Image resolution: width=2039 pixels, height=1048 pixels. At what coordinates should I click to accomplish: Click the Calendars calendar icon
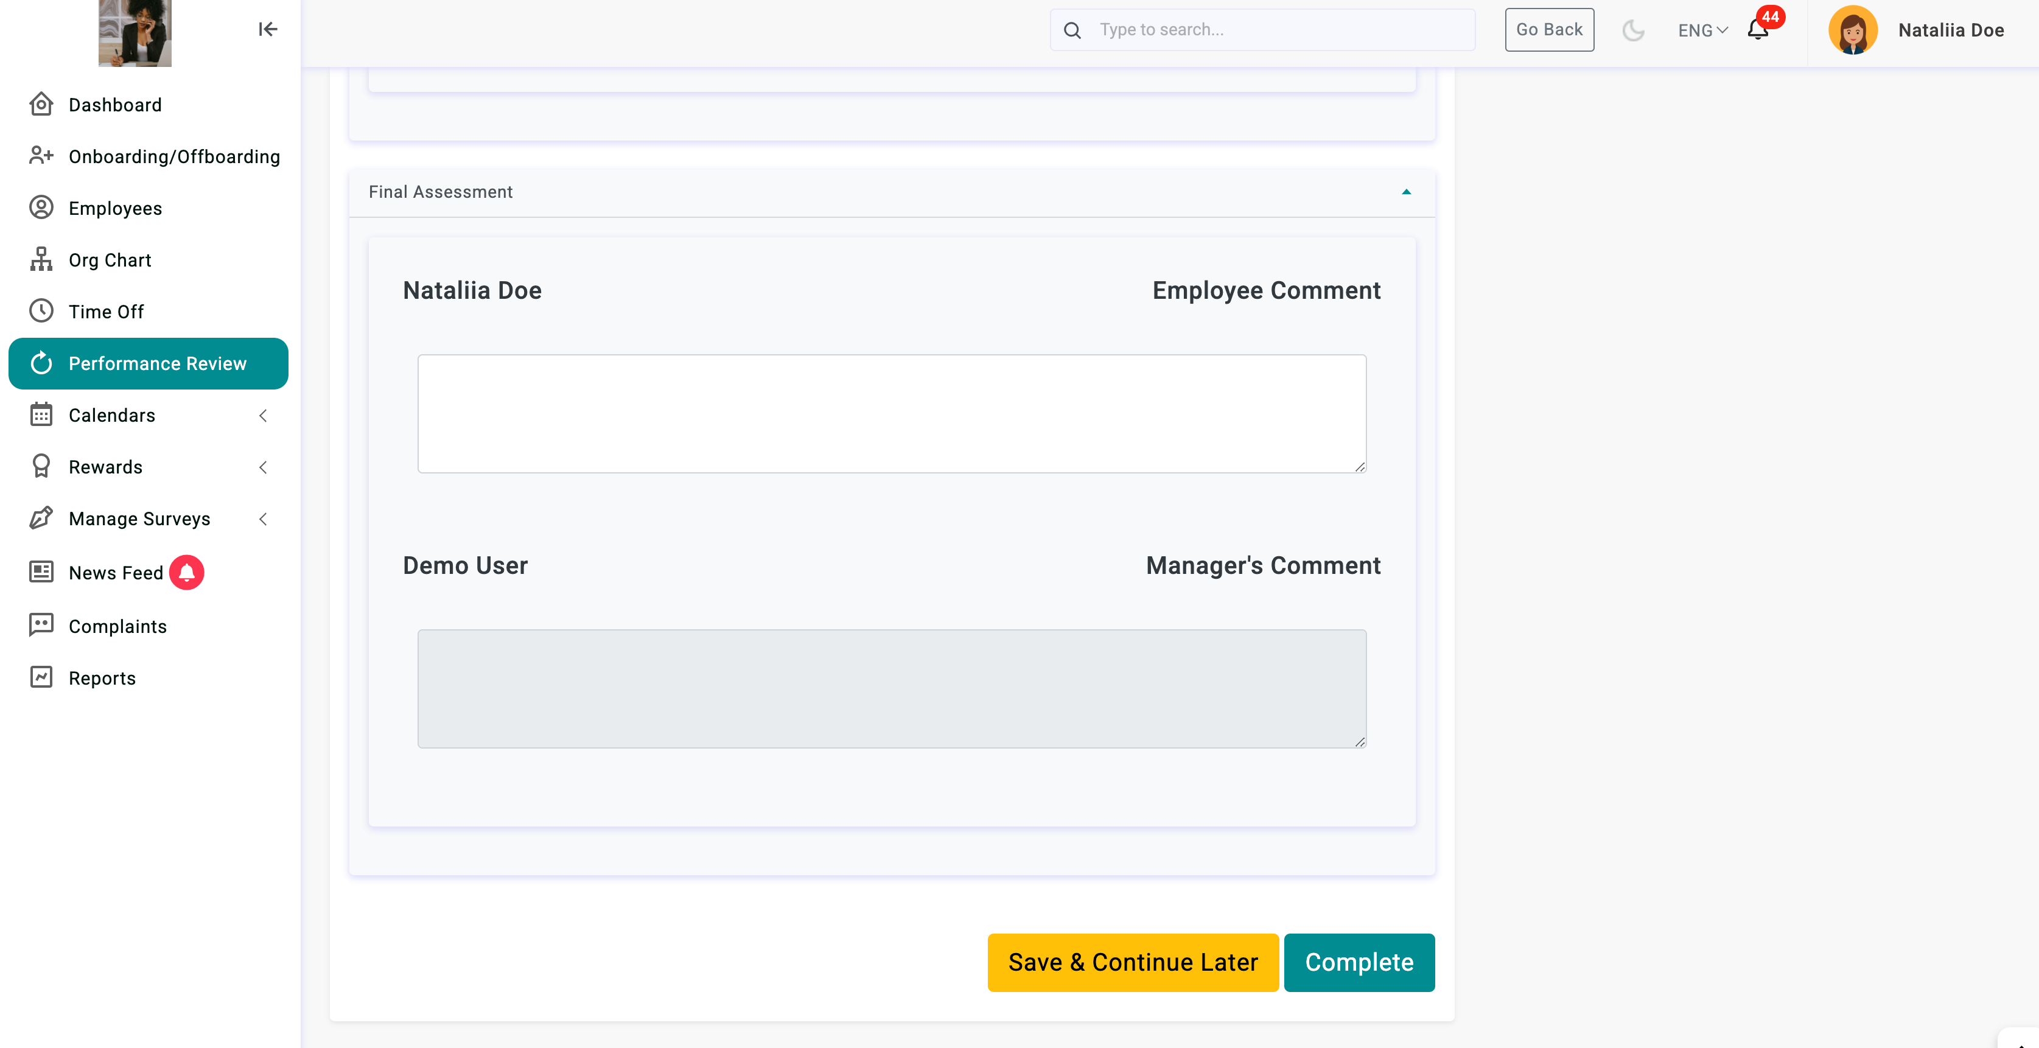click(x=41, y=415)
